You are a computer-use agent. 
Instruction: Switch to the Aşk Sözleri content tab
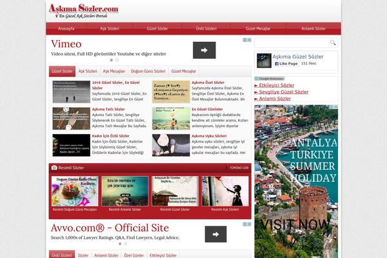[88, 72]
